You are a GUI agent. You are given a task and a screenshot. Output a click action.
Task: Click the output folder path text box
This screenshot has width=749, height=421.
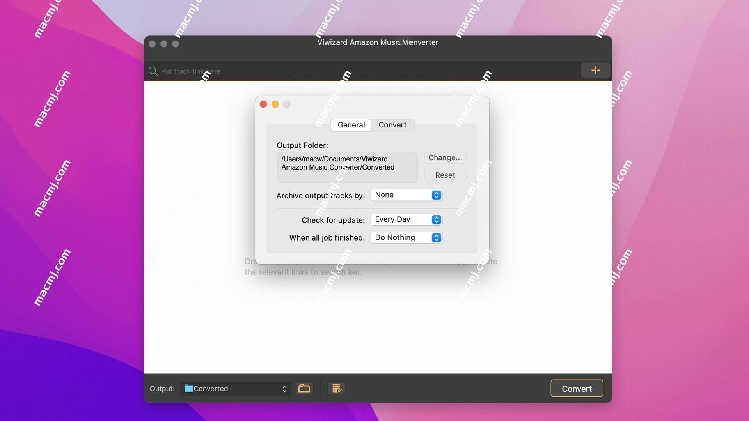[x=347, y=167]
